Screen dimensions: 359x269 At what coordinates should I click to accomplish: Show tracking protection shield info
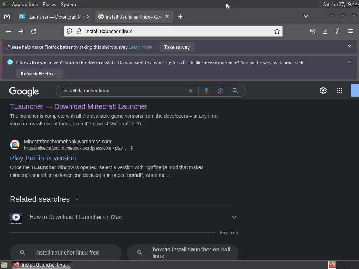pos(69,31)
